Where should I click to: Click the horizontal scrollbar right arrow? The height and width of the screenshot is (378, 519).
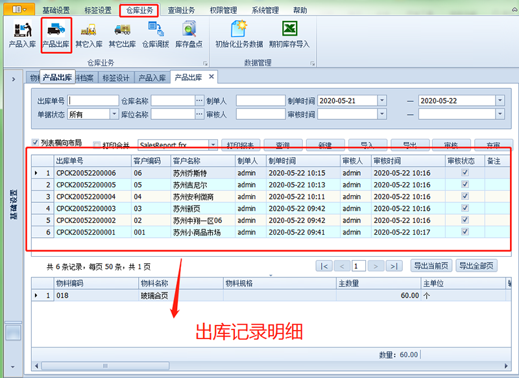(x=506, y=366)
